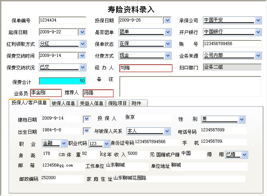Open the 受益人信息 tab
Viewport: 267px width, 196px height.
[91, 103]
